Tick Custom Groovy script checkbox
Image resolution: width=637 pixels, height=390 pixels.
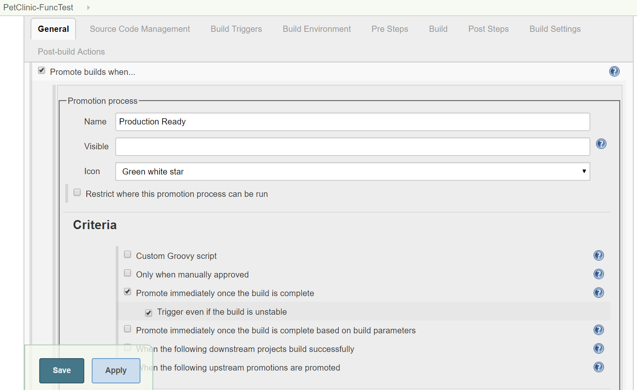[128, 254]
